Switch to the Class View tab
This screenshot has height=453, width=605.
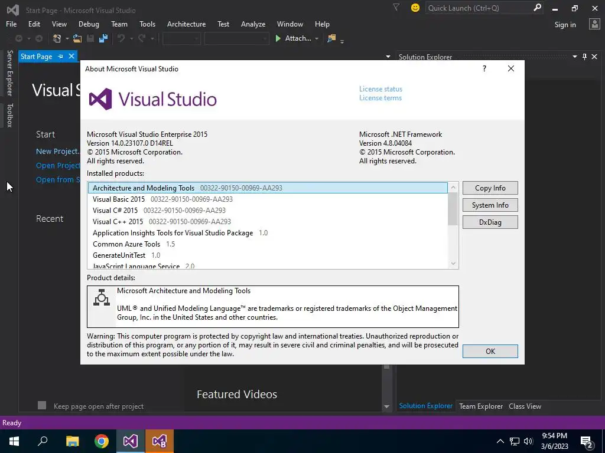tap(525, 406)
